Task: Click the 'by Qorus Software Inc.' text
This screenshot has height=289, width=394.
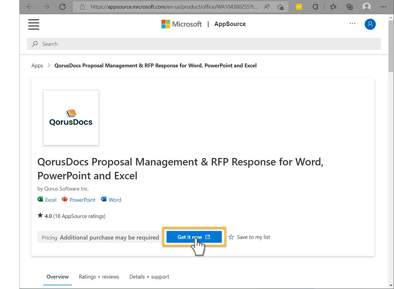Action: 63,189
